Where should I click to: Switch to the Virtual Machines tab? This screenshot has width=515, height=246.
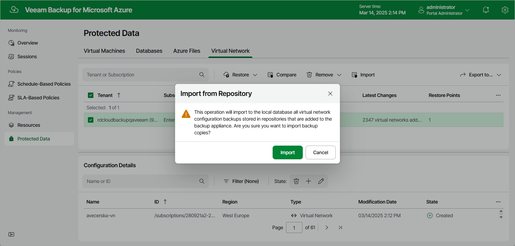coord(104,51)
